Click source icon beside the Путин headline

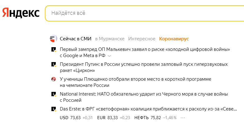(54, 64)
